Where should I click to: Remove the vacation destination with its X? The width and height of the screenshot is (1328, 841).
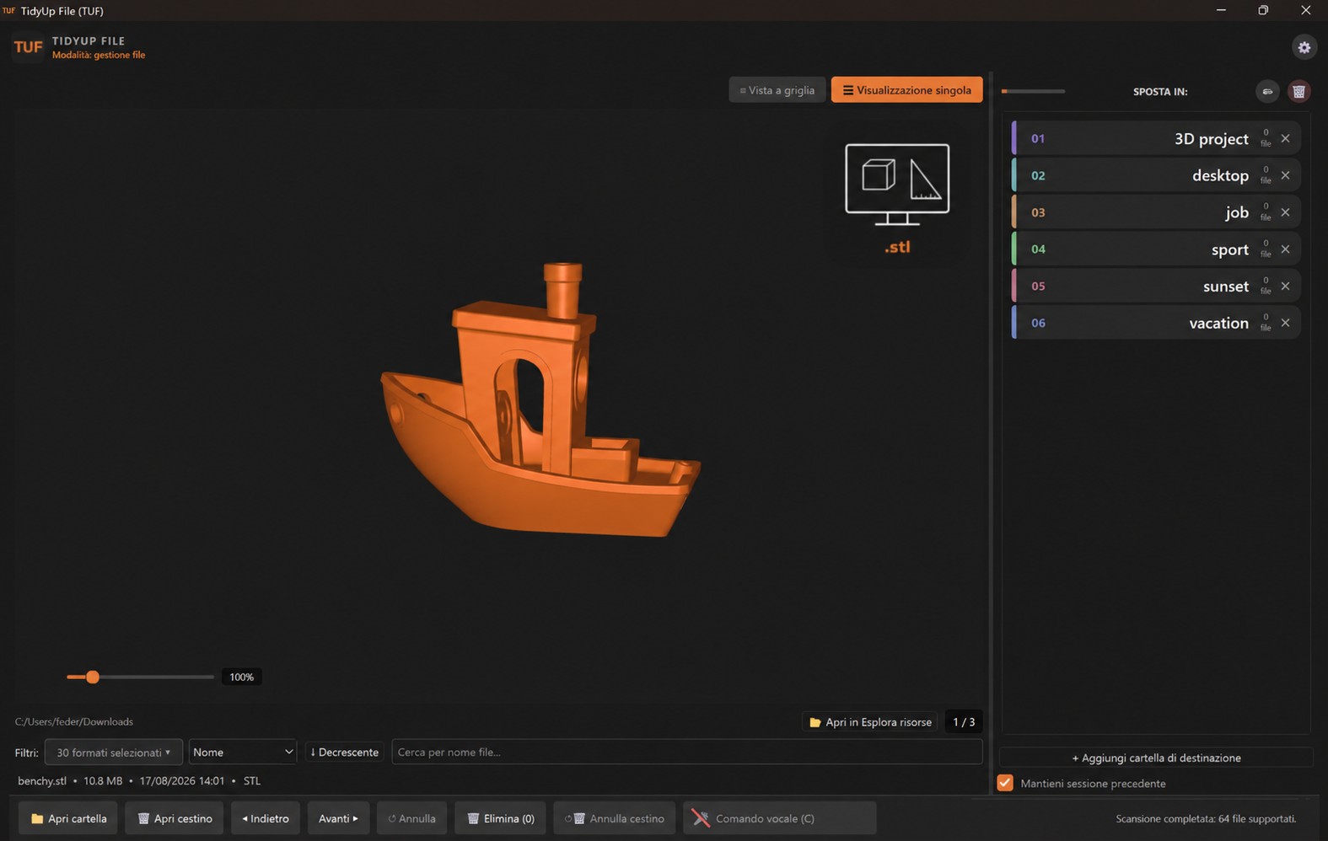[1285, 323]
